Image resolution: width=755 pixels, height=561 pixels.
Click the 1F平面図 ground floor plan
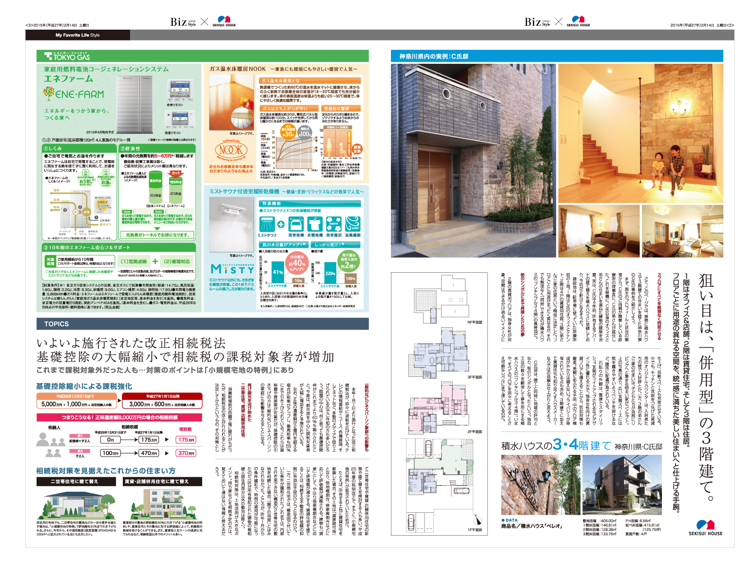437,485
